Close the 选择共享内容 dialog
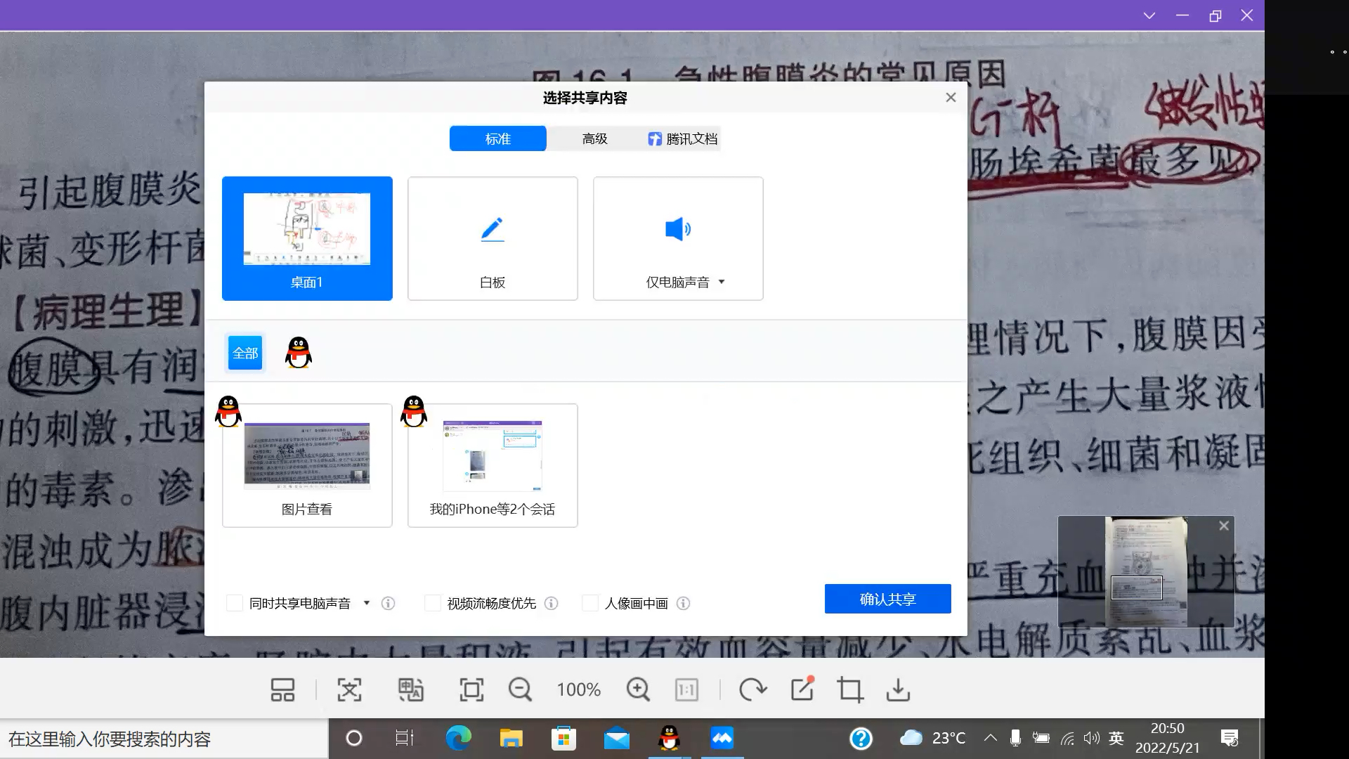The height and width of the screenshot is (759, 1349). pos(951,98)
